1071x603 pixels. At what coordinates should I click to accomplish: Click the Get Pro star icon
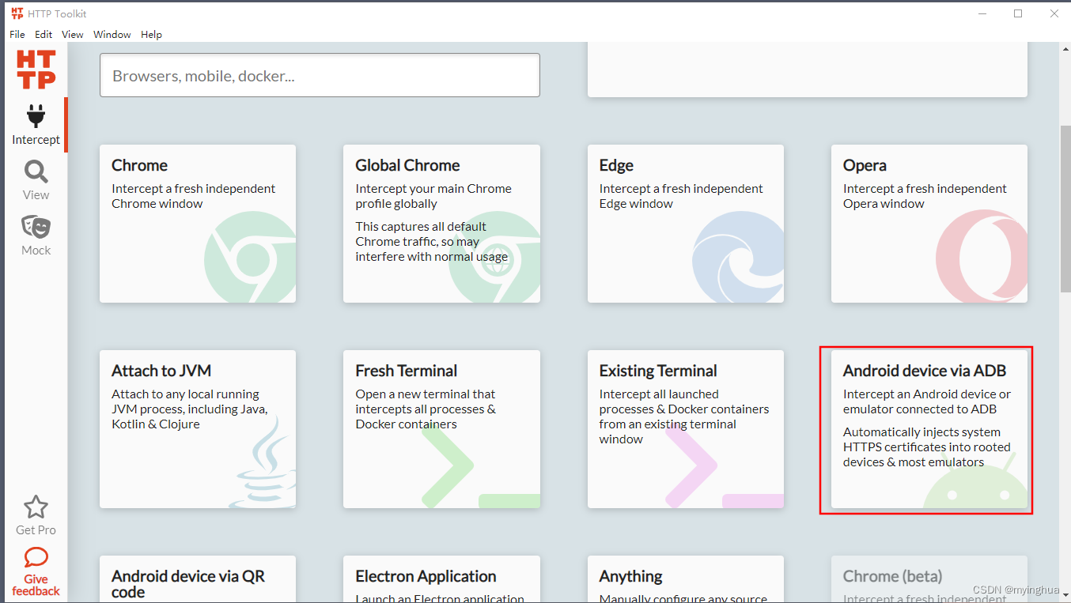36,507
